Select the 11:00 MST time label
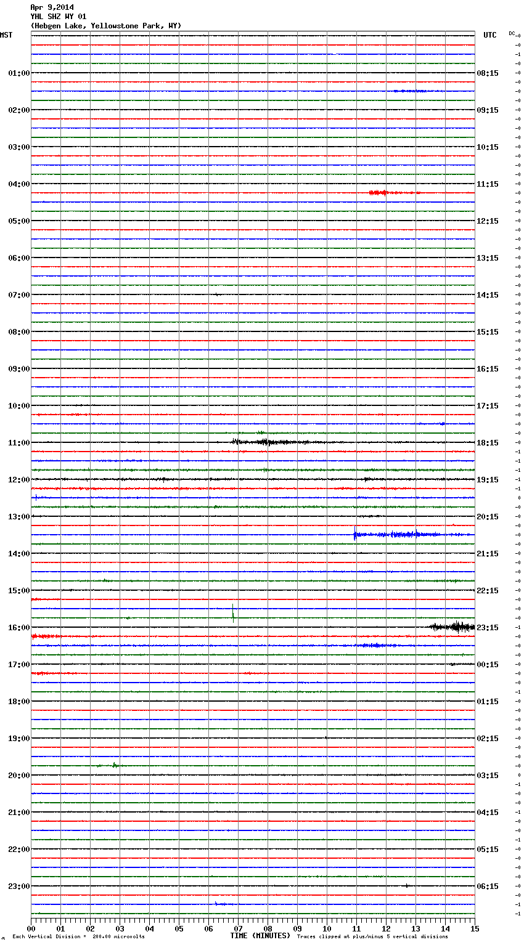Viewport: 524px width, 945px height. (19, 443)
